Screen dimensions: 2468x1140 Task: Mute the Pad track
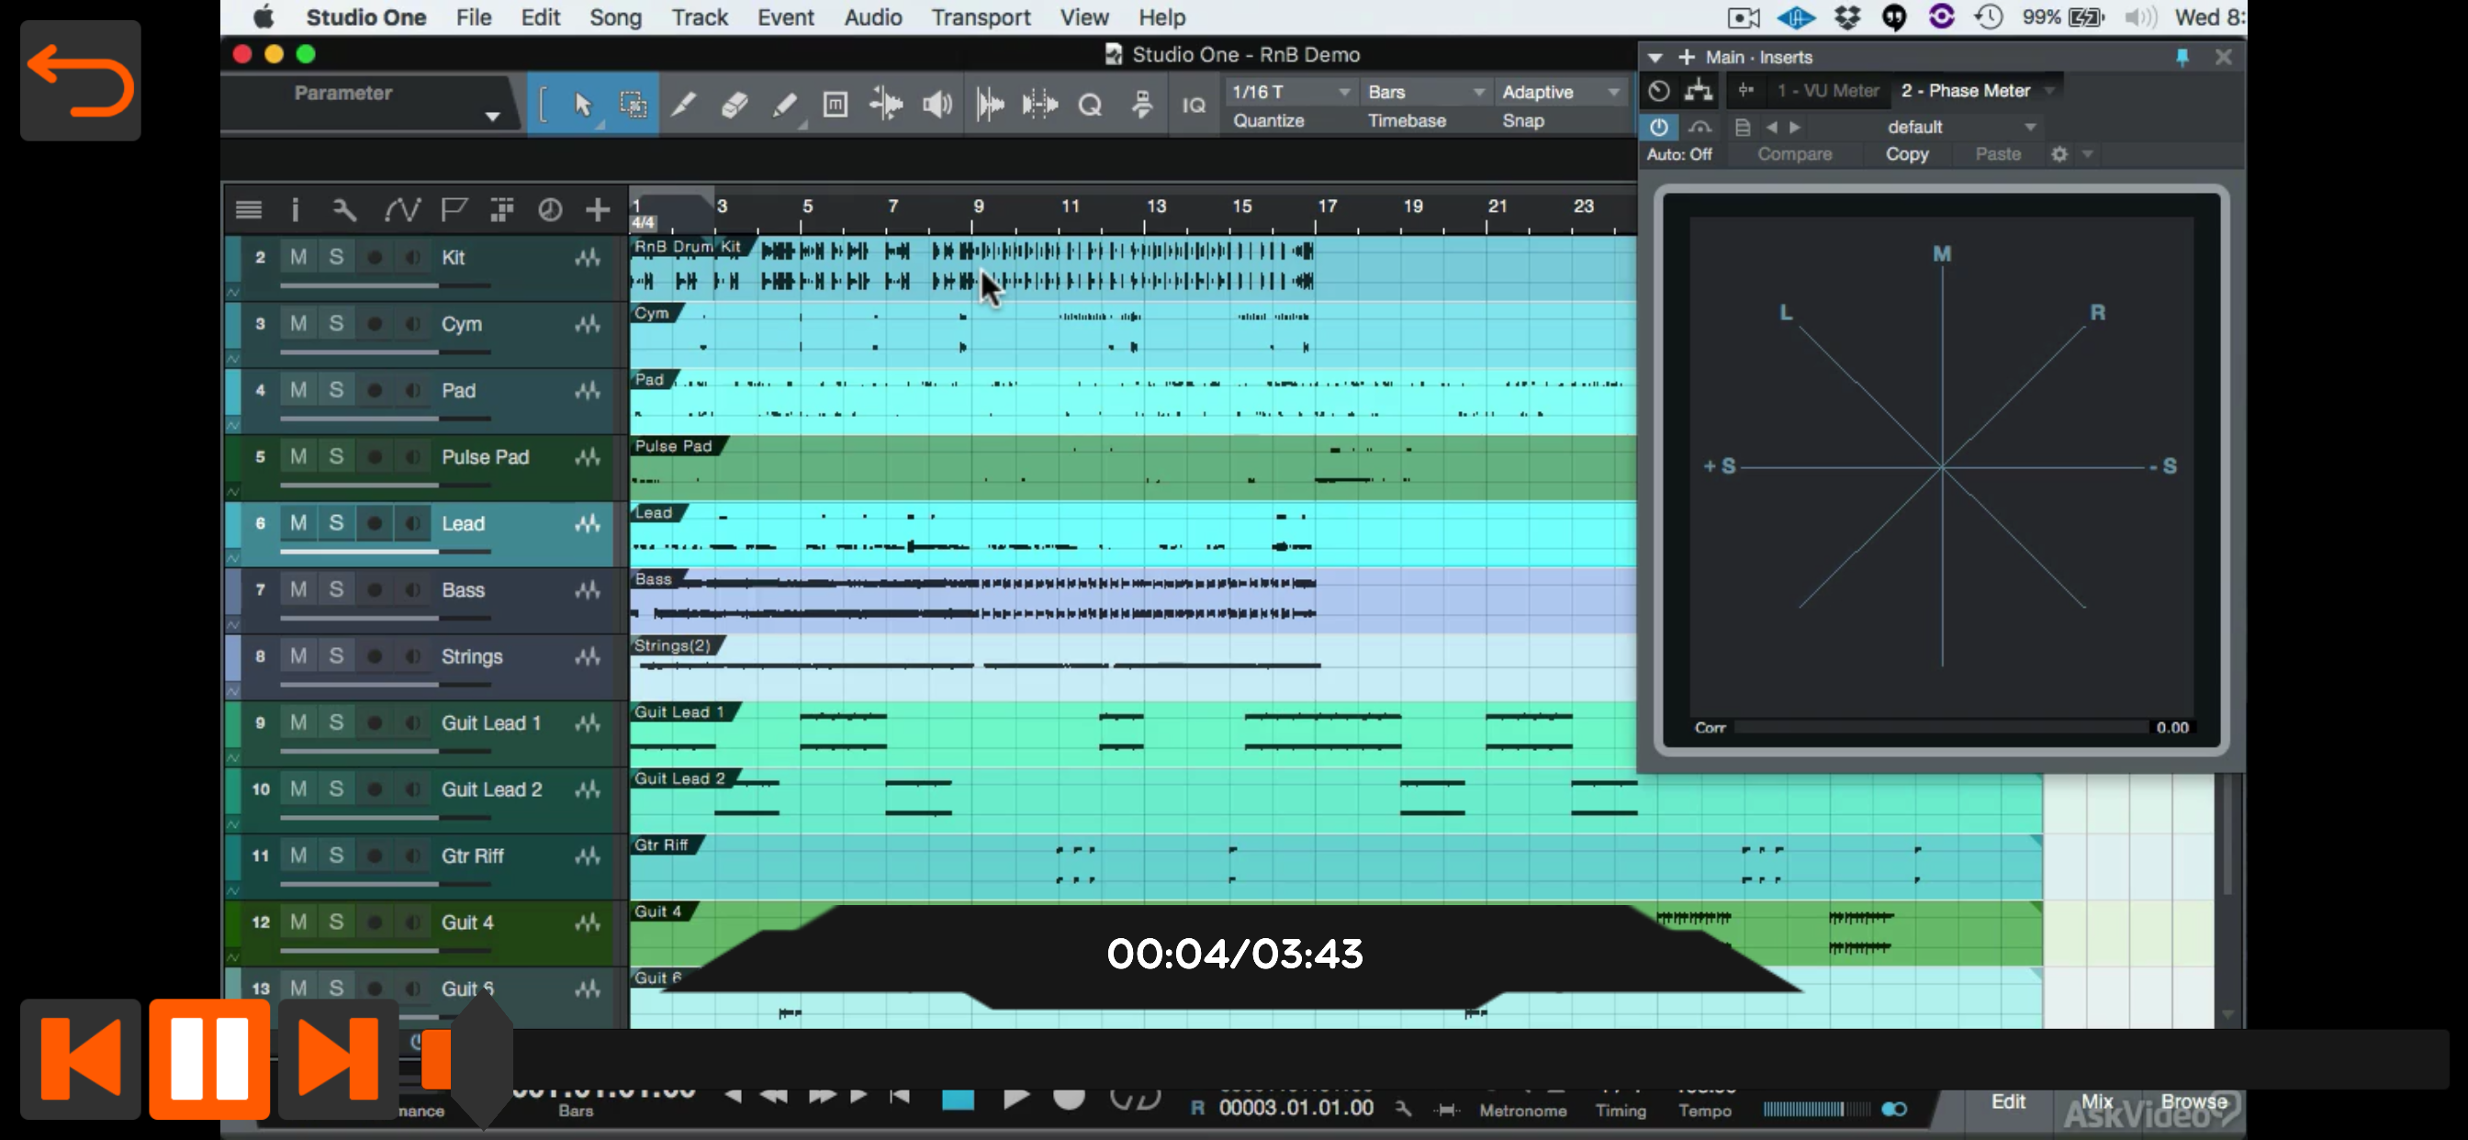(x=298, y=389)
